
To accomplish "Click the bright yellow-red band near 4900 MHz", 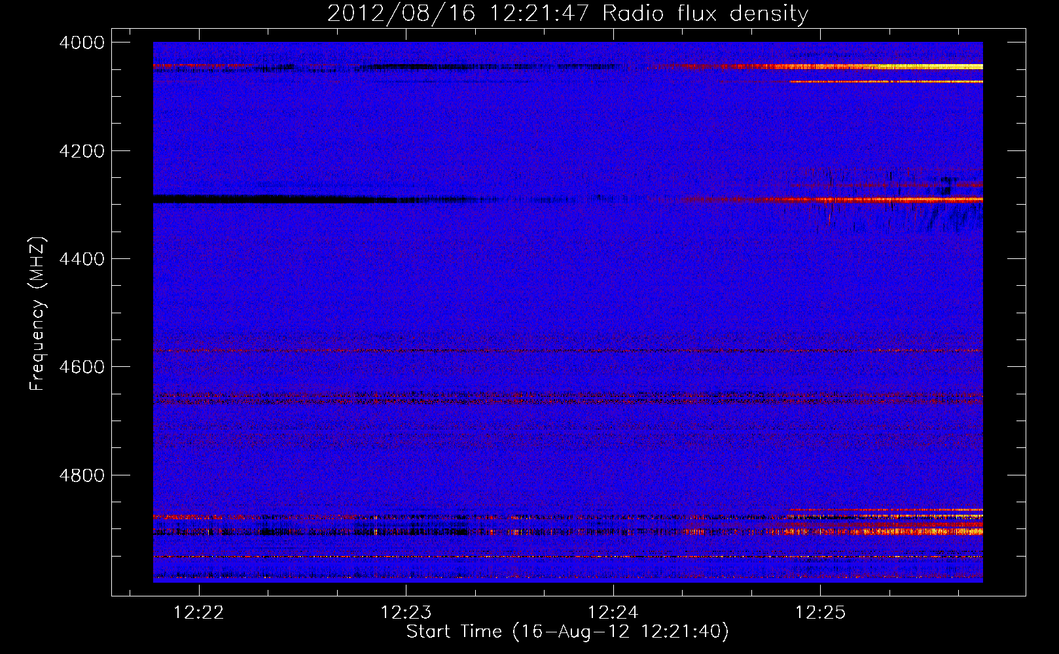I will tap(884, 531).
